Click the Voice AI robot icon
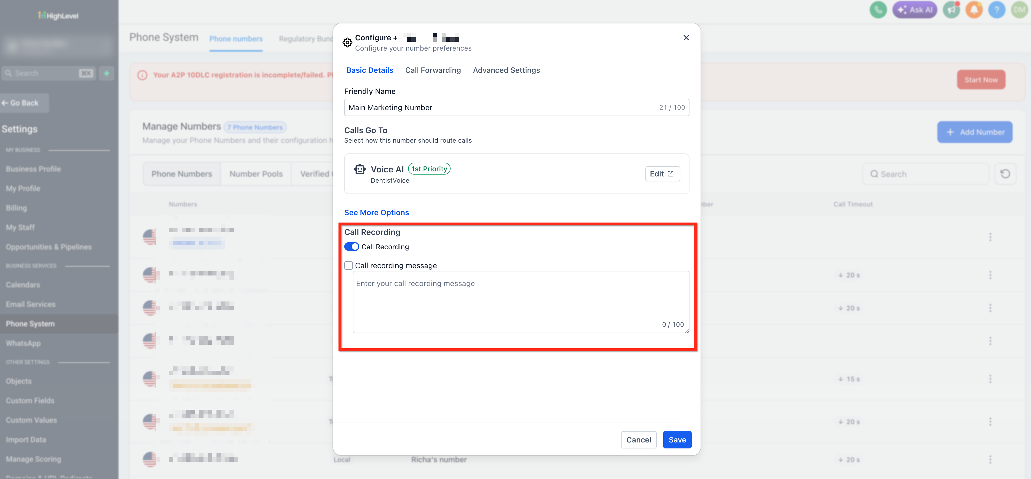The image size is (1031, 479). pyautogui.click(x=360, y=169)
